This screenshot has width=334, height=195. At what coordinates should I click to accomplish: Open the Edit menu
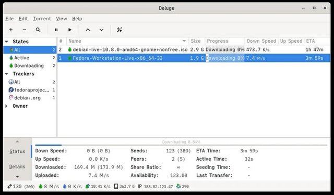23,19
